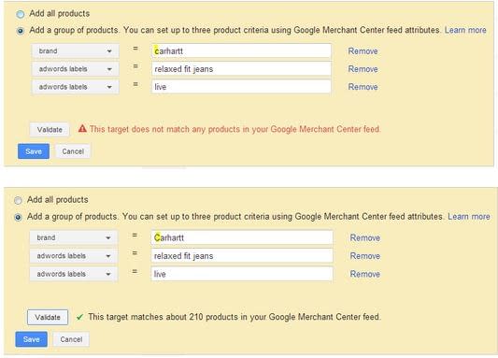
Task: Open adwords labels dropdown for 'live' in lower panel
Action: pos(74,274)
